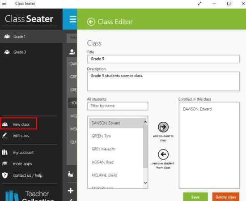The image size is (246, 201).
Task: Click scroll up arrow of students list
Action: [x=145, y=122]
